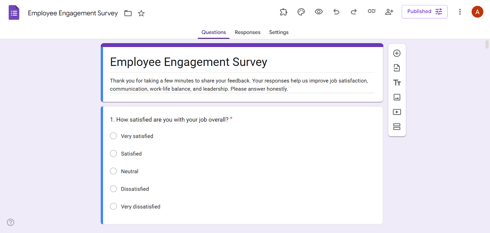The height and width of the screenshot is (233, 490).
Task: Open the account avatar A
Action: coord(477,12)
